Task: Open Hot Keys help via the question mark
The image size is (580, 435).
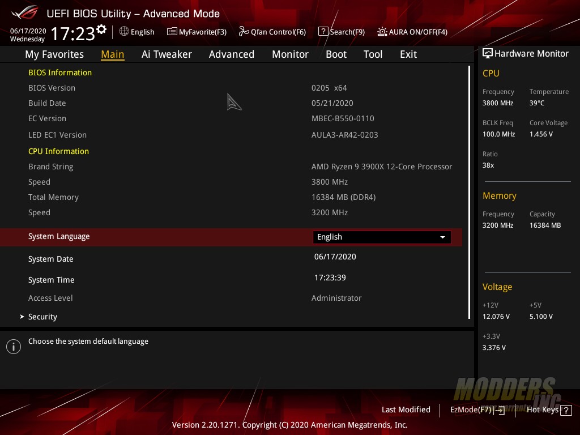Action: [x=566, y=410]
